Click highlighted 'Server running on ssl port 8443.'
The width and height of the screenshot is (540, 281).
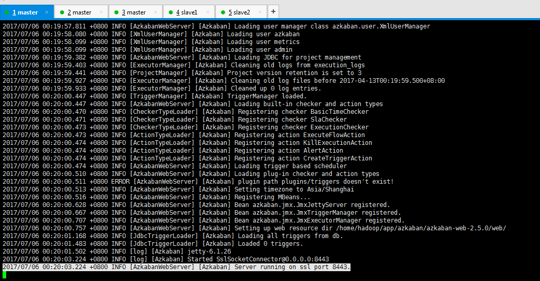click(293, 267)
